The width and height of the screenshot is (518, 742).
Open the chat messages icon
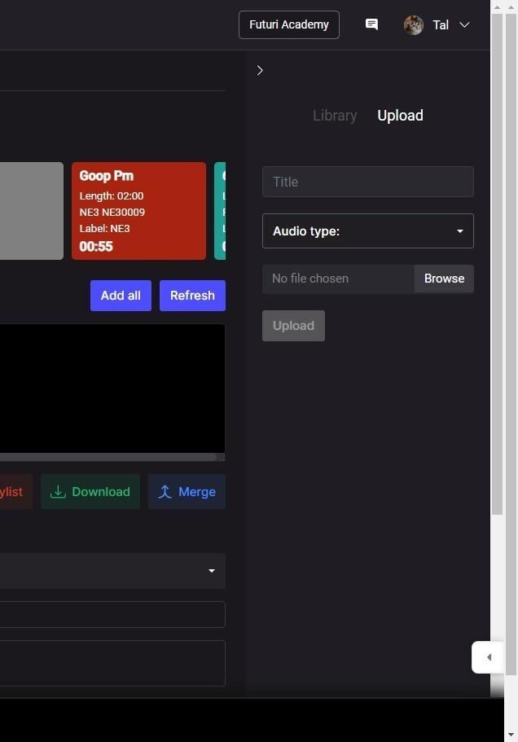371,24
